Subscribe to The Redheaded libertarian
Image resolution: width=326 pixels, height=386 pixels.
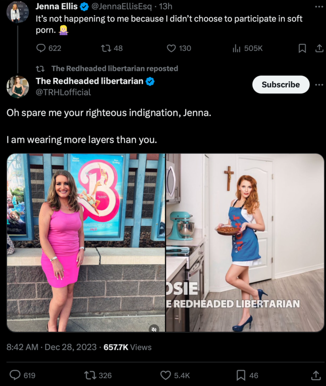pyautogui.click(x=280, y=85)
